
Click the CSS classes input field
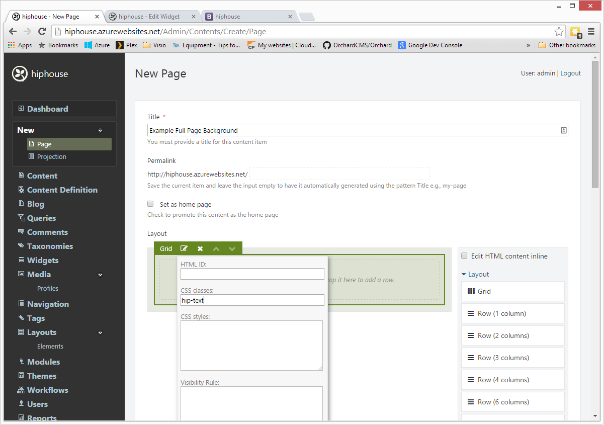point(252,300)
